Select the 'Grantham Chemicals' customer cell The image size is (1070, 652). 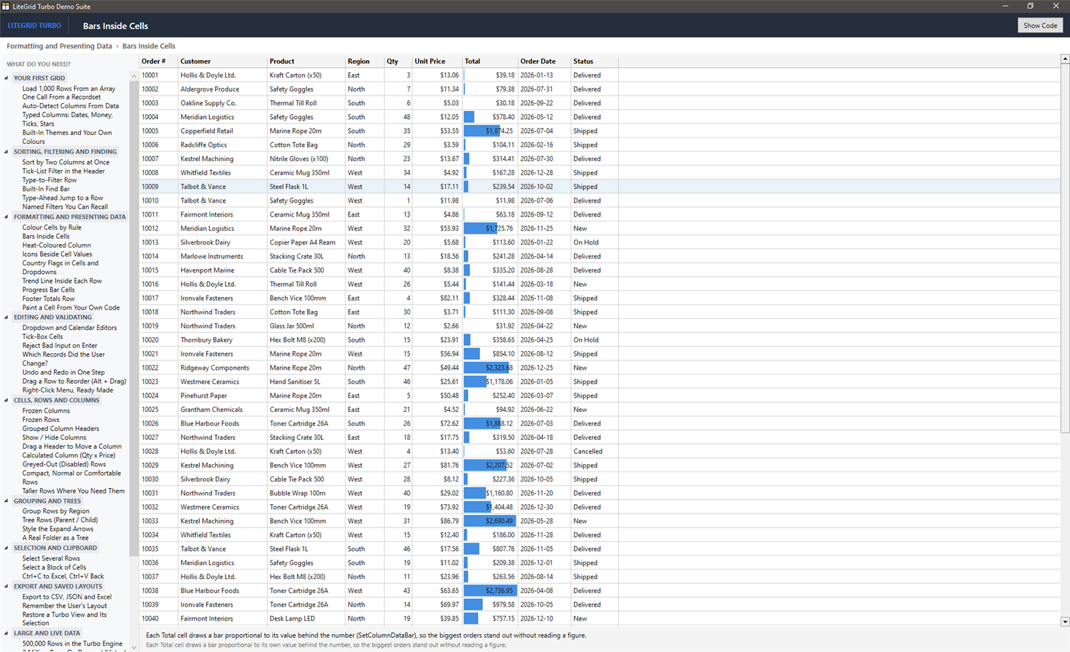click(x=223, y=409)
